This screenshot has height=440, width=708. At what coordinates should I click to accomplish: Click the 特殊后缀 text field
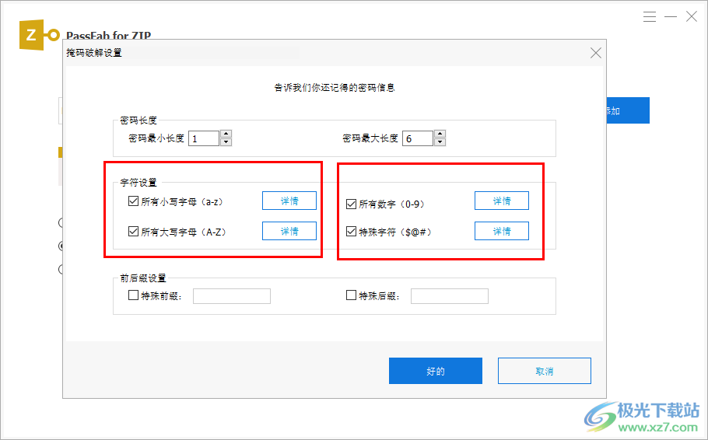[x=449, y=296]
